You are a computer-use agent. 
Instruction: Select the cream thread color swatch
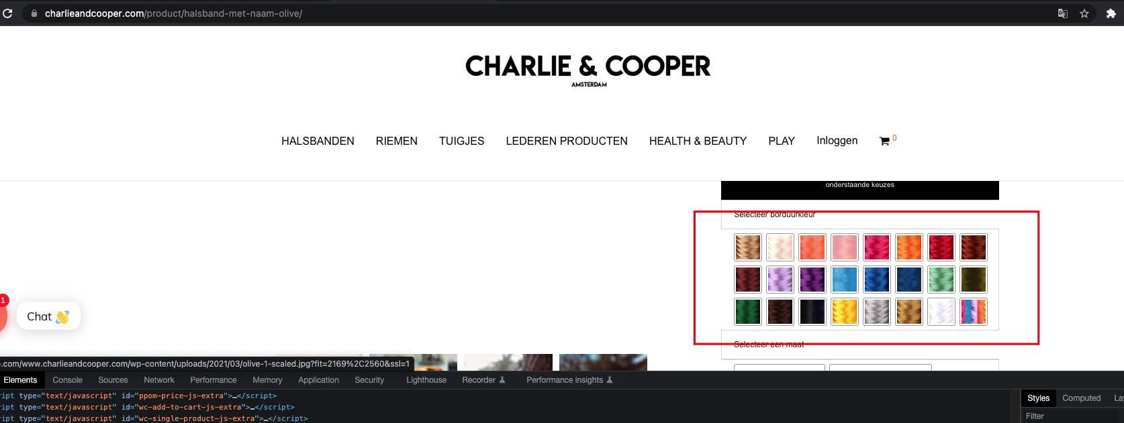(780, 247)
